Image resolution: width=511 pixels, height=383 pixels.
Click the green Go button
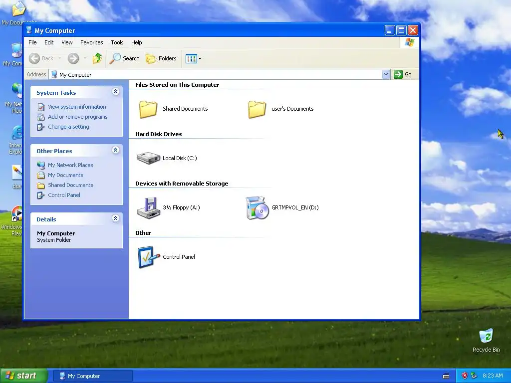coord(403,74)
